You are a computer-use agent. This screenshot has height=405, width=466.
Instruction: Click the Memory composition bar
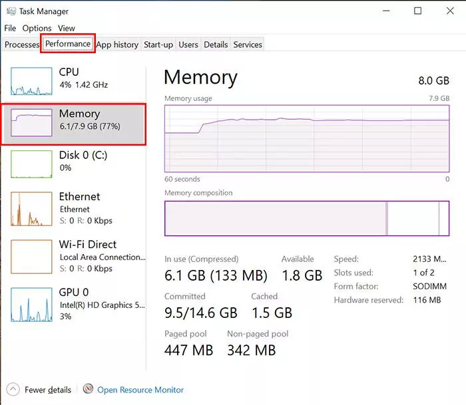[x=307, y=218]
